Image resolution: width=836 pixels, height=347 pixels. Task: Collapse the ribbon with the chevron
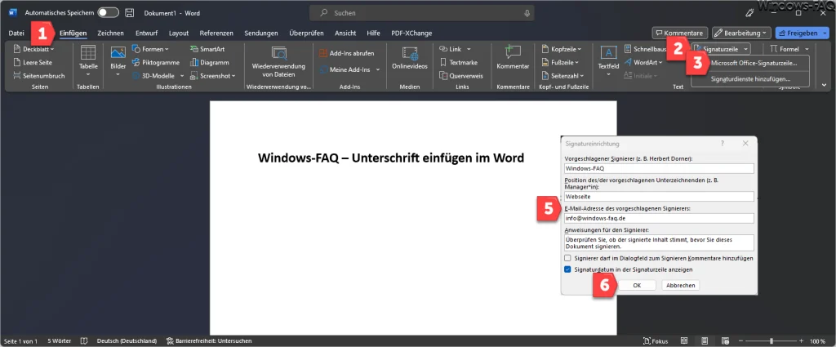(x=825, y=85)
